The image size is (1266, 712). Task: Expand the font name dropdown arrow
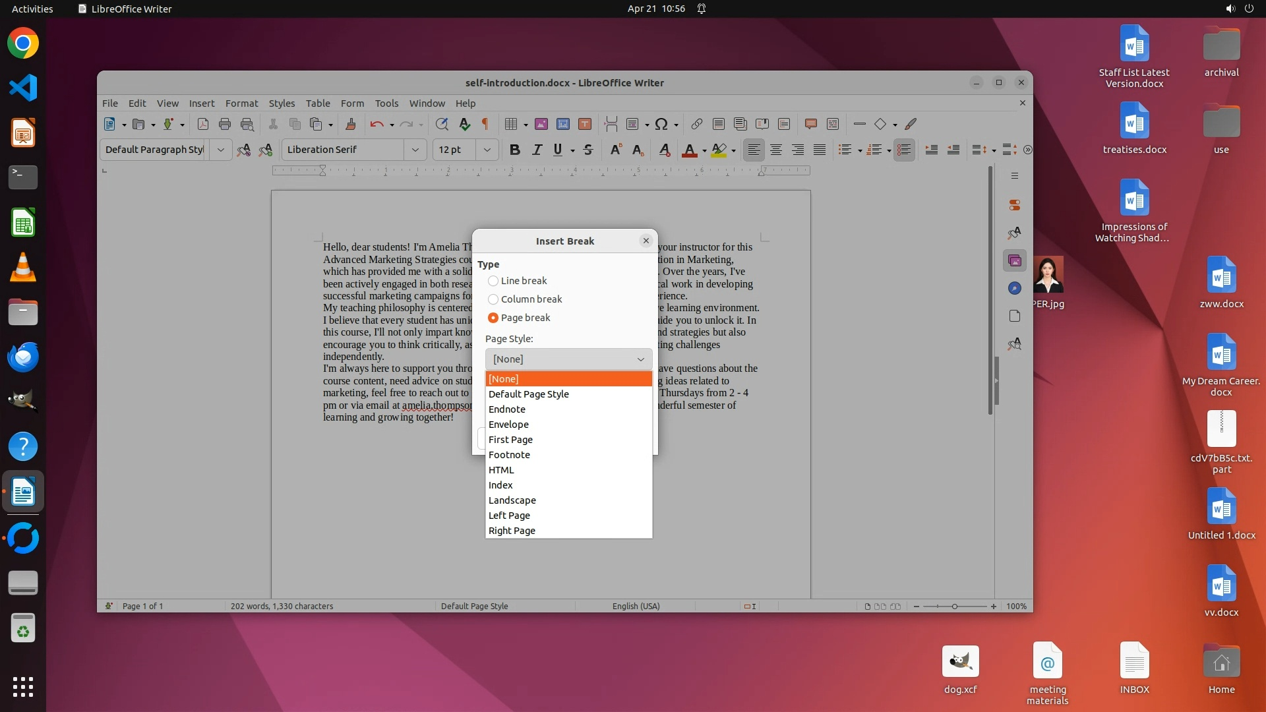point(415,150)
